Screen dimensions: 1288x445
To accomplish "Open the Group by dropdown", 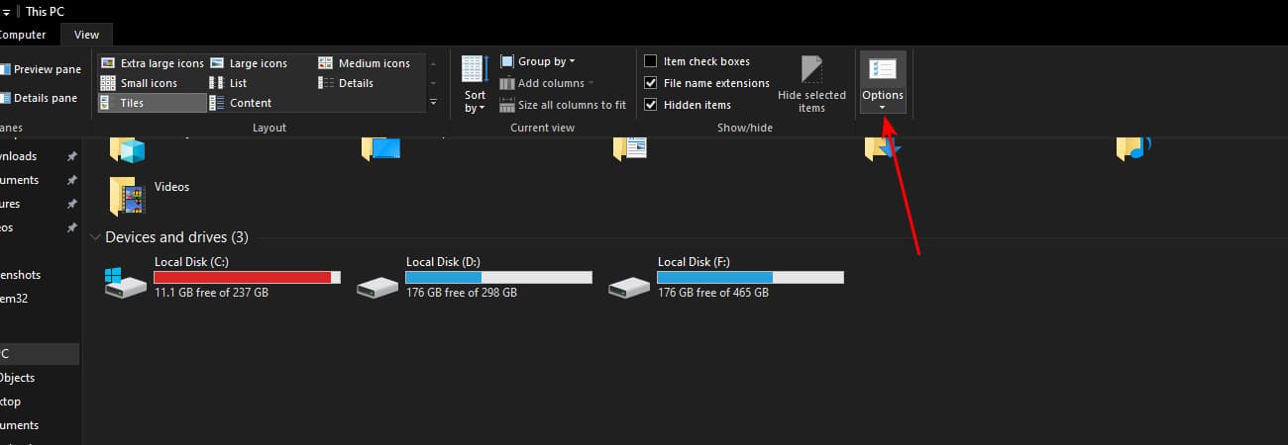I will point(538,61).
